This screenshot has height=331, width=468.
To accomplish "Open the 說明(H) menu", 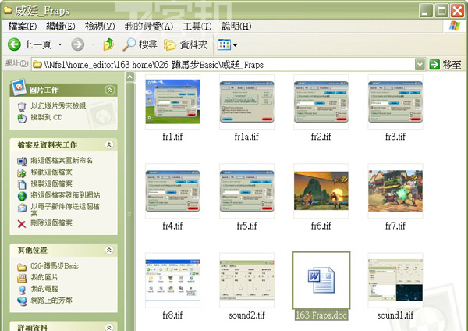I will pos(236,27).
